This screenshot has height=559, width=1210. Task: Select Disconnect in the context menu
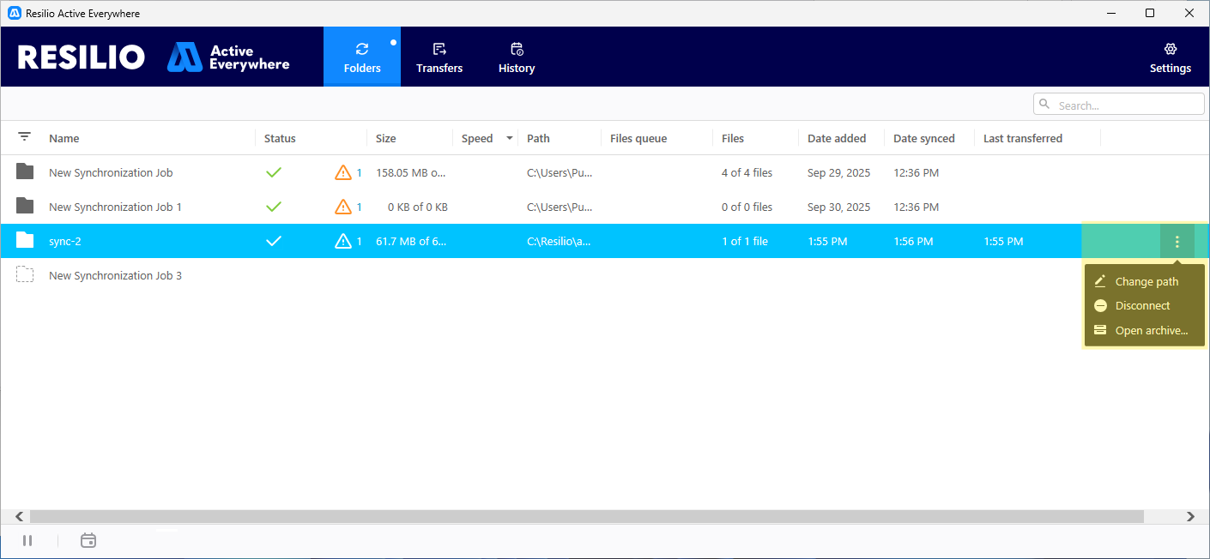pyautogui.click(x=1141, y=305)
